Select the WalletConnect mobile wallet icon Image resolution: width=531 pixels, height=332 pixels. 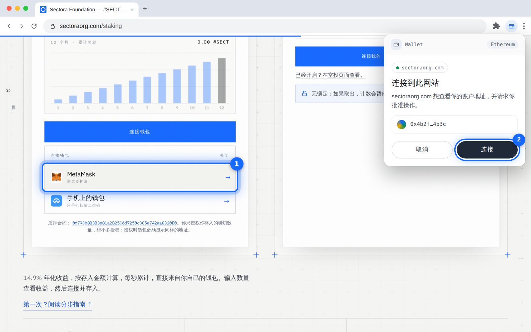[x=56, y=201]
